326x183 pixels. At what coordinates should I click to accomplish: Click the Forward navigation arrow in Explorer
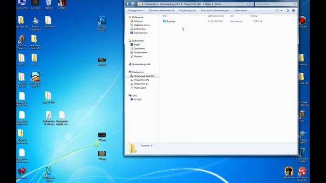[133, 4]
